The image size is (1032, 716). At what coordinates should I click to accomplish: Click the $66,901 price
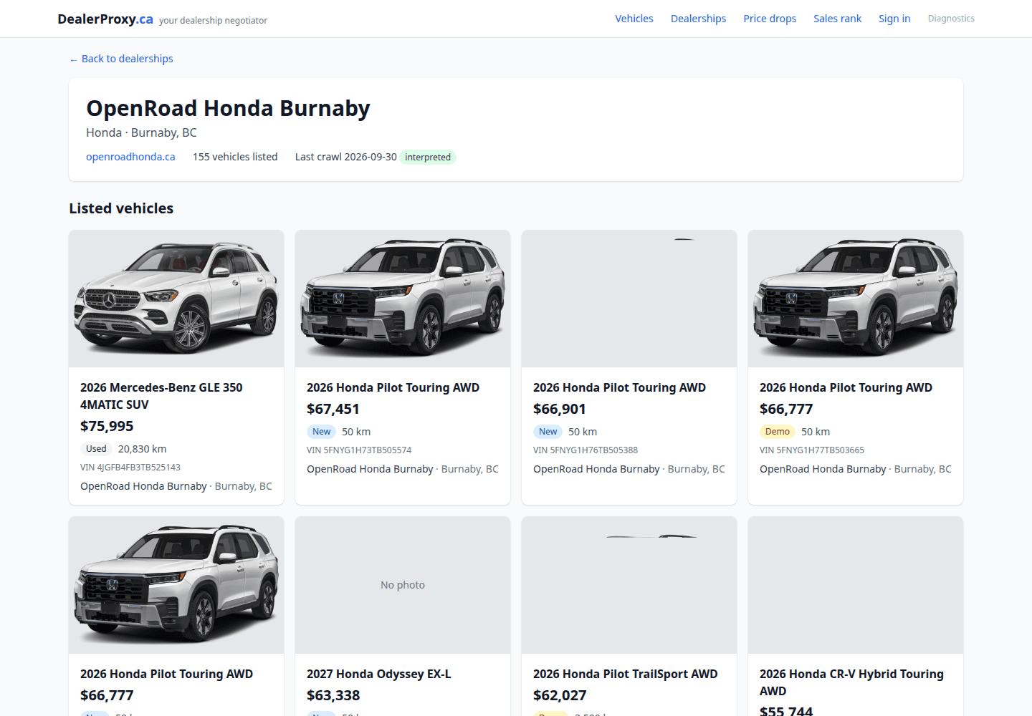click(x=560, y=409)
